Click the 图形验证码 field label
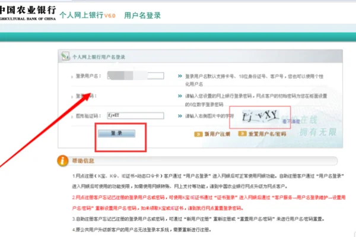Viewport: 356px width, 237px height. [x=88, y=116]
